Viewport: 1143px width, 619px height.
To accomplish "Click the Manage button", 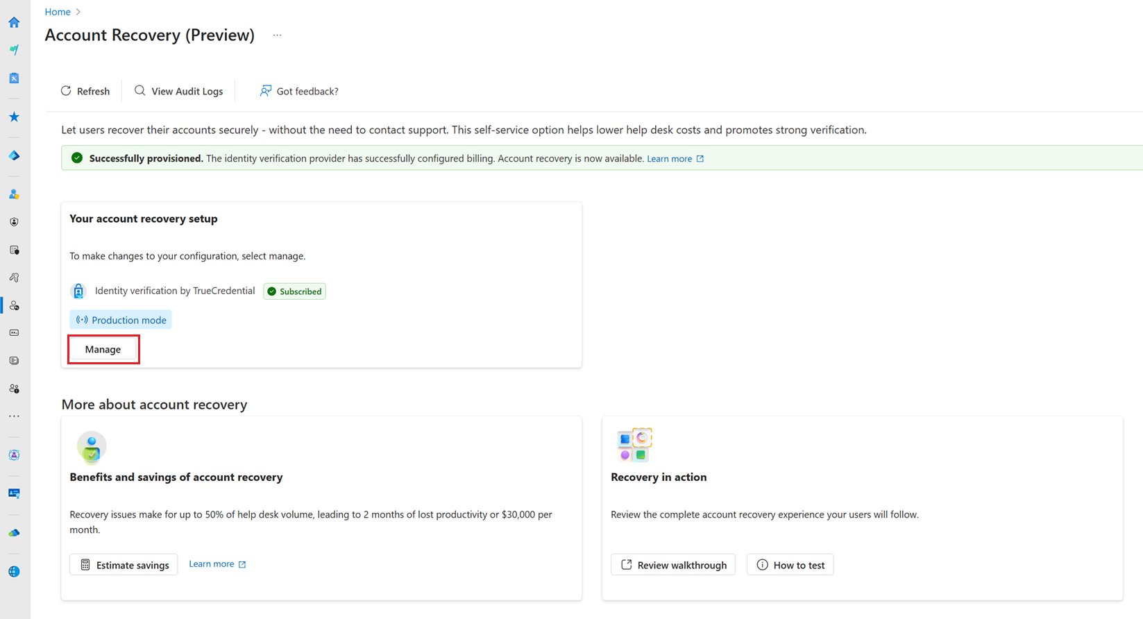I will pos(103,349).
